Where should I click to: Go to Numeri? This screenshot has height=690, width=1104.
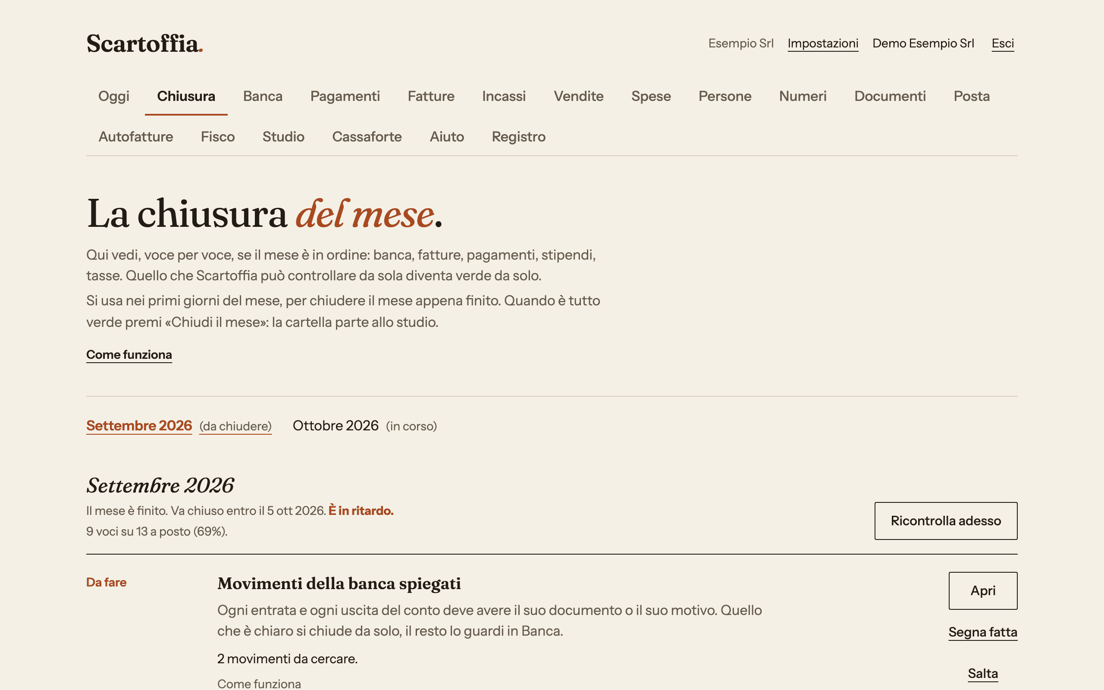(x=803, y=96)
